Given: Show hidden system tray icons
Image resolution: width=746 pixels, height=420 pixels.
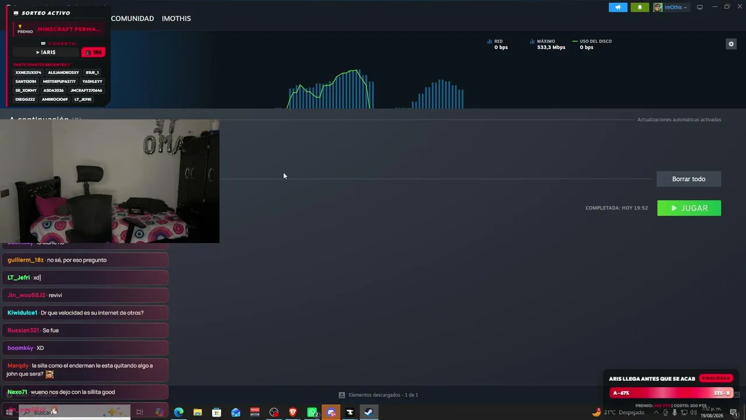Looking at the screenshot, I should coord(656,412).
